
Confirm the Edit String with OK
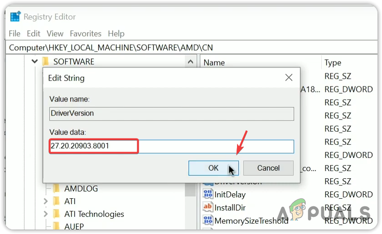(213, 168)
